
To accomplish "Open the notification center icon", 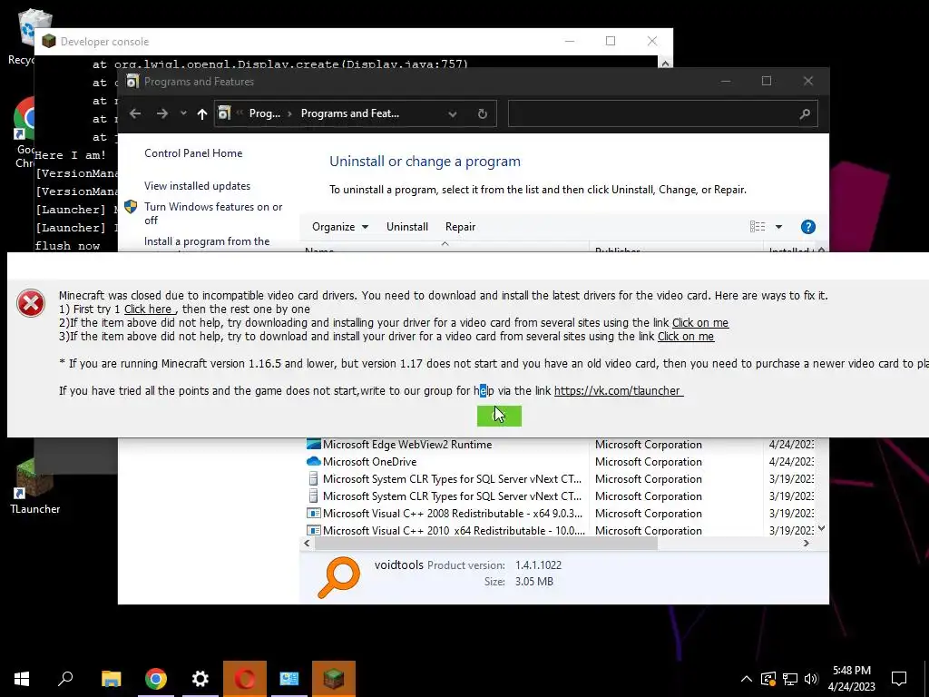I will (x=899, y=679).
